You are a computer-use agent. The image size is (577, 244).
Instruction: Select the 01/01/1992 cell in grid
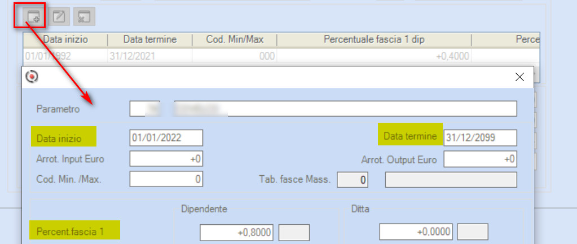[x=65, y=56]
